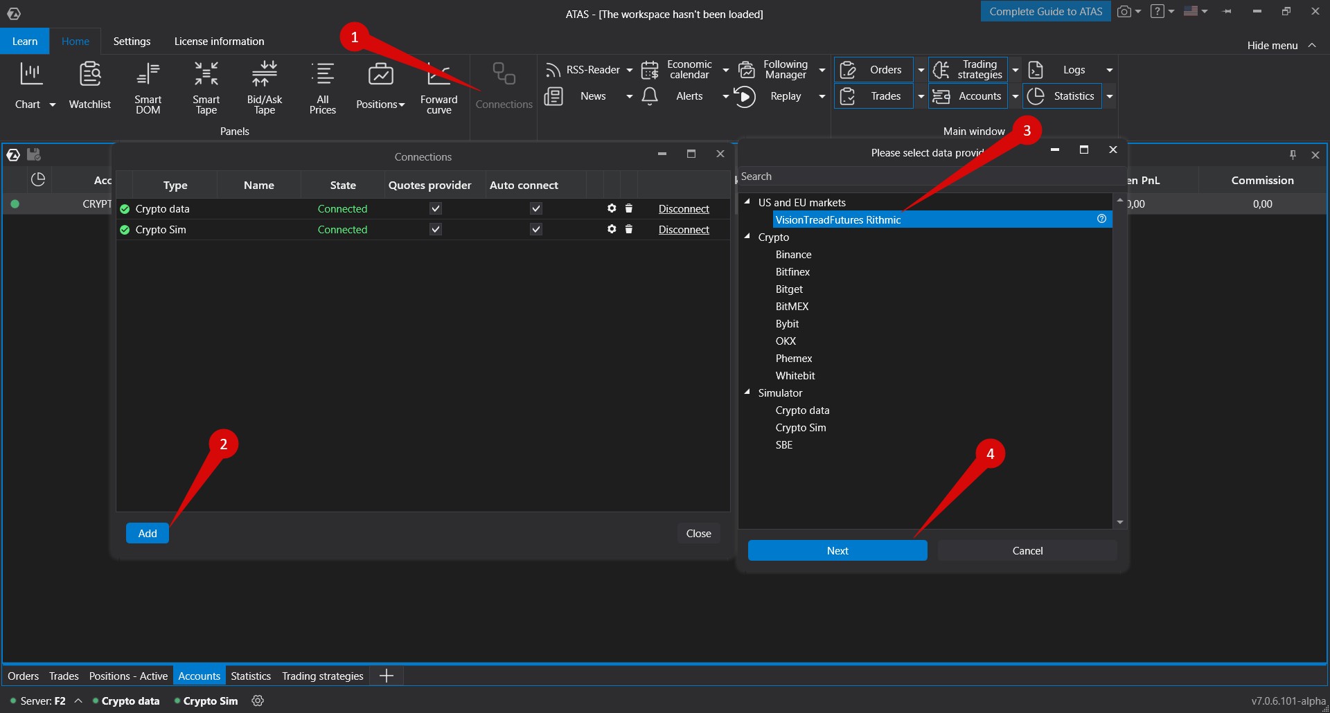This screenshot has height=713, width=1330.
Task: Open the RSS-Reader dropdown arrow
Action: tap(629, 70)
